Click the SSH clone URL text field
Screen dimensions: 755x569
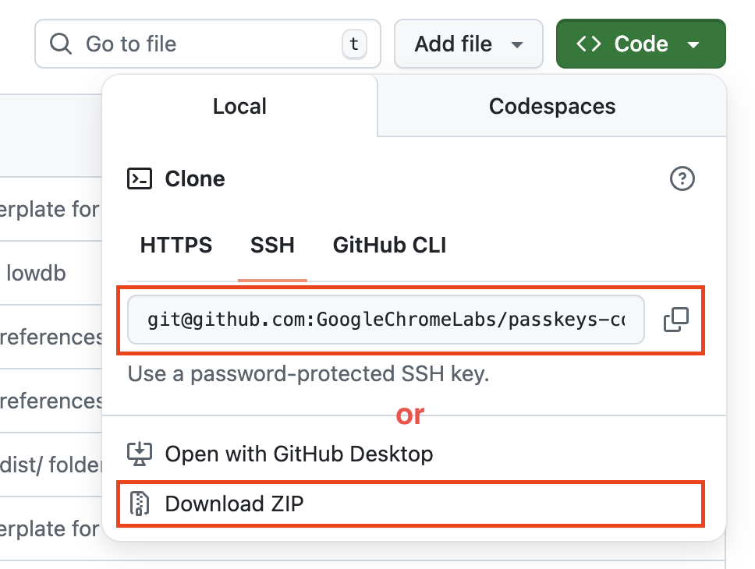tap(385, 320)
